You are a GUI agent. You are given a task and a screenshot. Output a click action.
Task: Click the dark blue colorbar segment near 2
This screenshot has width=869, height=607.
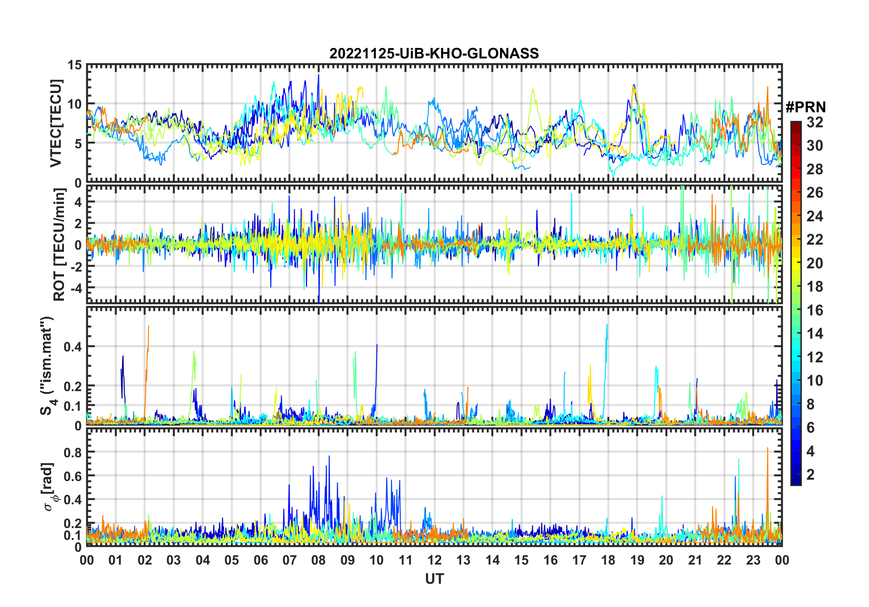click(796, 475)
